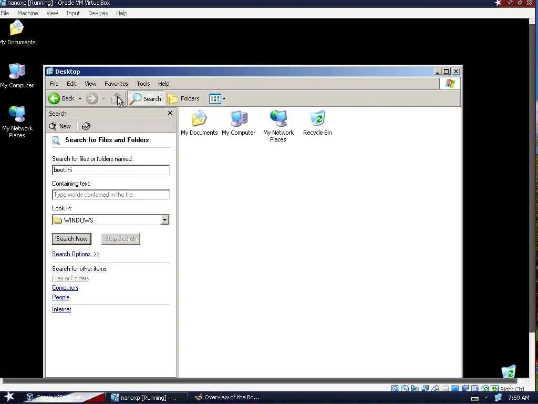Click the 7:59 AM clock

[519, 398]
